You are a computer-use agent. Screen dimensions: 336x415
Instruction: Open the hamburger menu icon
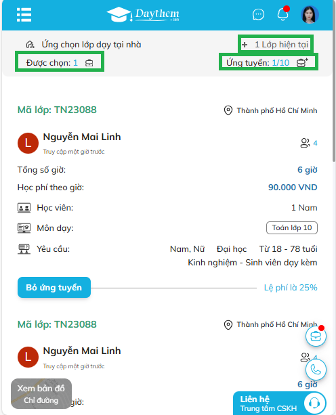24,15
